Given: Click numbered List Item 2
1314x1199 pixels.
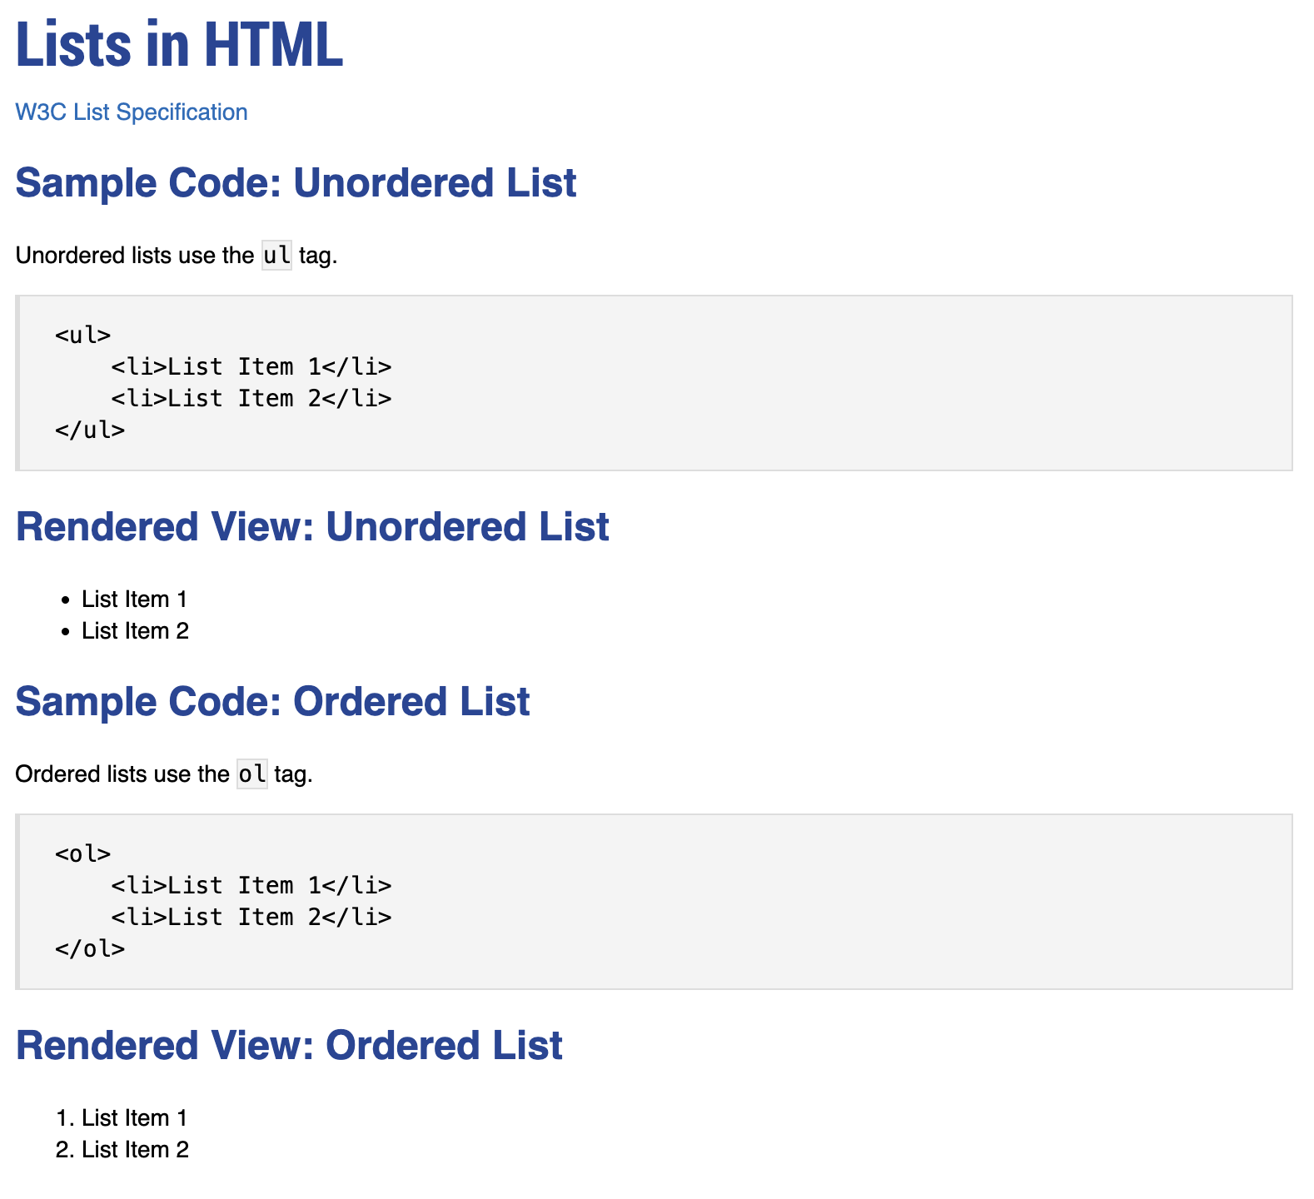Looking at the screenshot, I should pyautogui.click(x=135, y=1150).
